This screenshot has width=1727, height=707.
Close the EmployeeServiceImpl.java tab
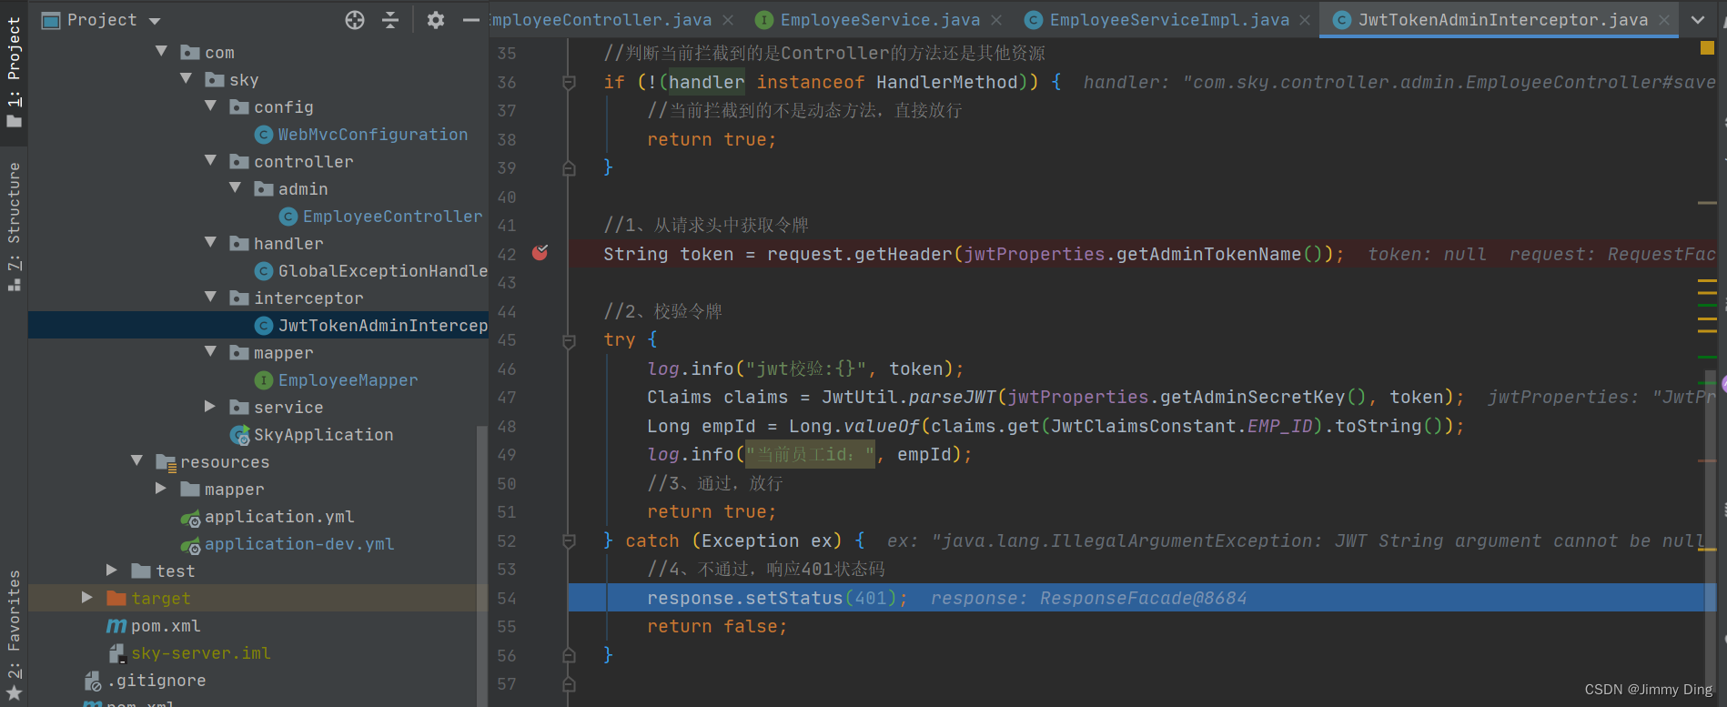1305,20
